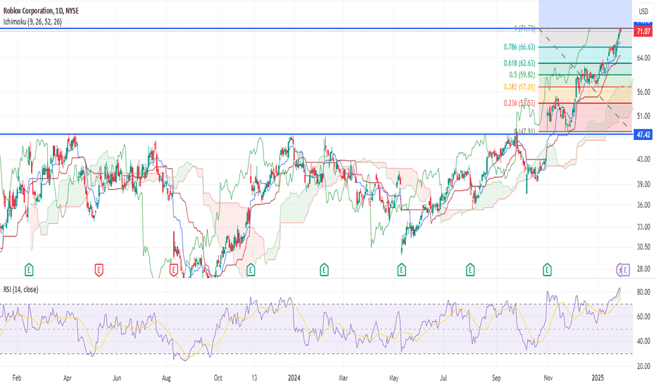Select the Ichimoku (9, 26, 52, 26) legend
The width and height of the screenshot is (656, 387).
pos(32,22)
